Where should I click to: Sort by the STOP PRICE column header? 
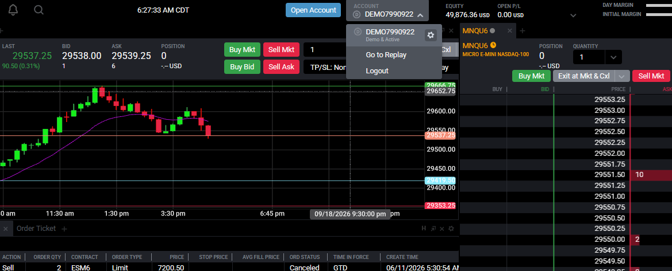click(x=213, y=257)
